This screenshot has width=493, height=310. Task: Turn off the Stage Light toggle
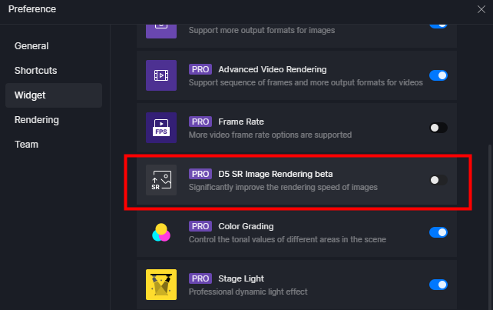(x=438, y=285)
